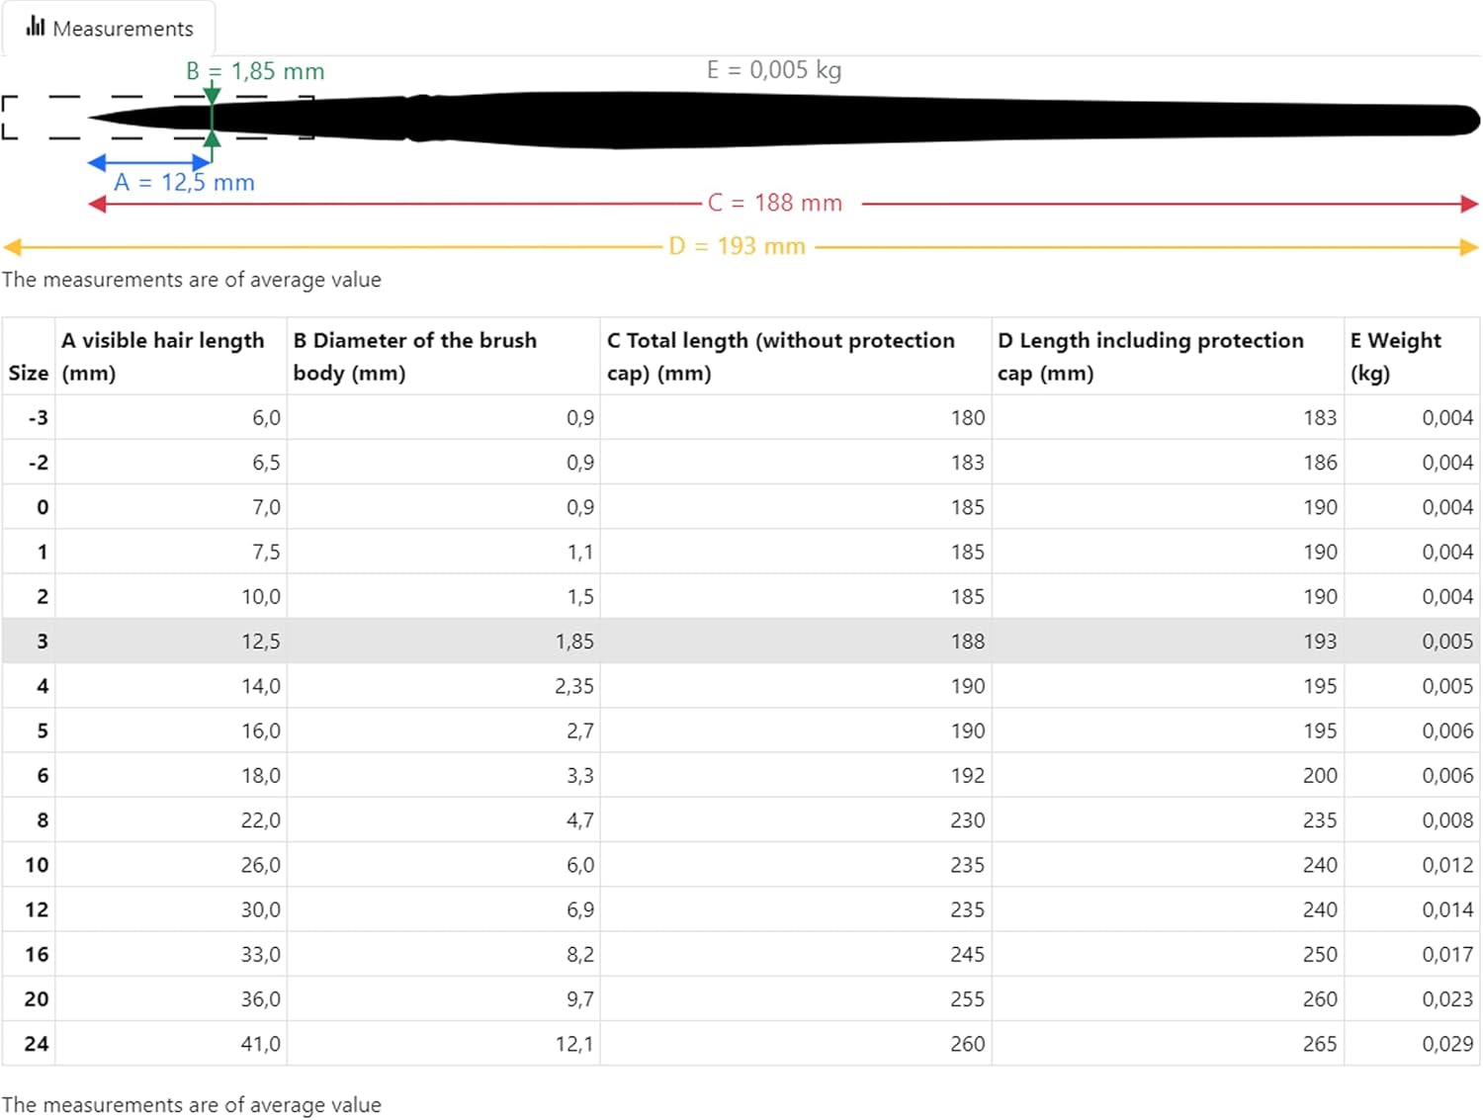Select the size 10 row
This screenshot has height=1120, width=1483.
[740, 864]
